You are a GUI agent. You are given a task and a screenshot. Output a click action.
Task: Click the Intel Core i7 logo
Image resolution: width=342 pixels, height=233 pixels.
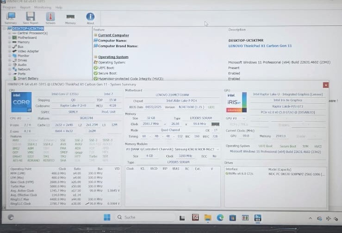[x=21, y=102]
